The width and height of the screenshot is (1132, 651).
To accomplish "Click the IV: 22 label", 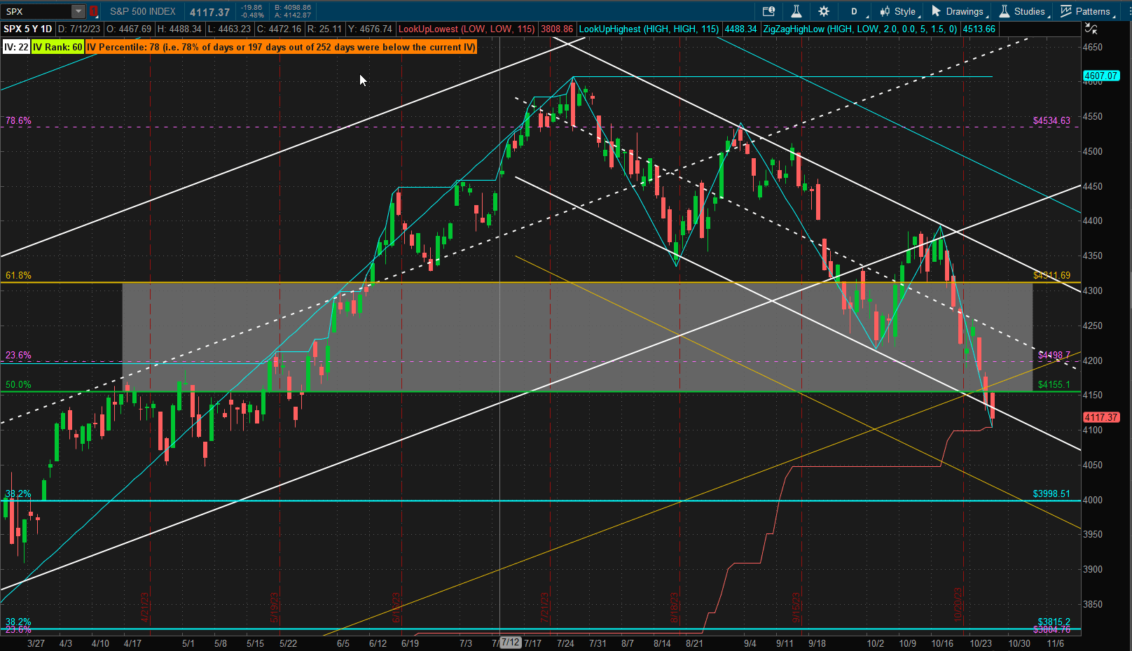I will [x=16, y=47].
